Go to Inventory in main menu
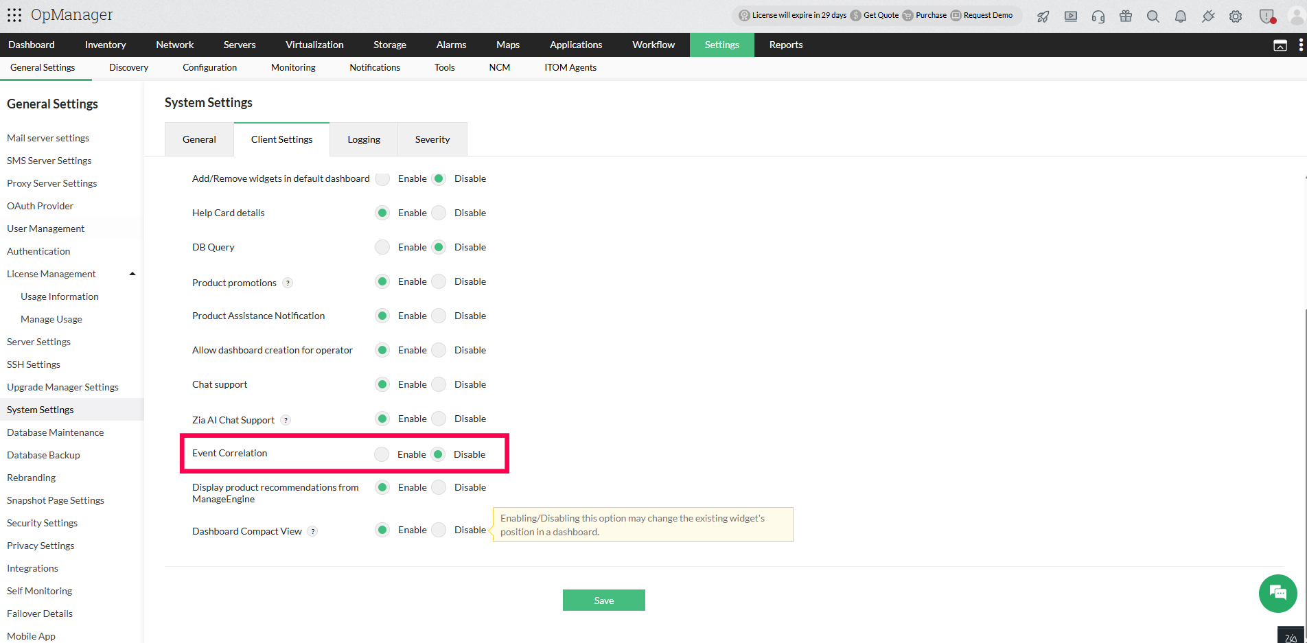 pos(105,45)
